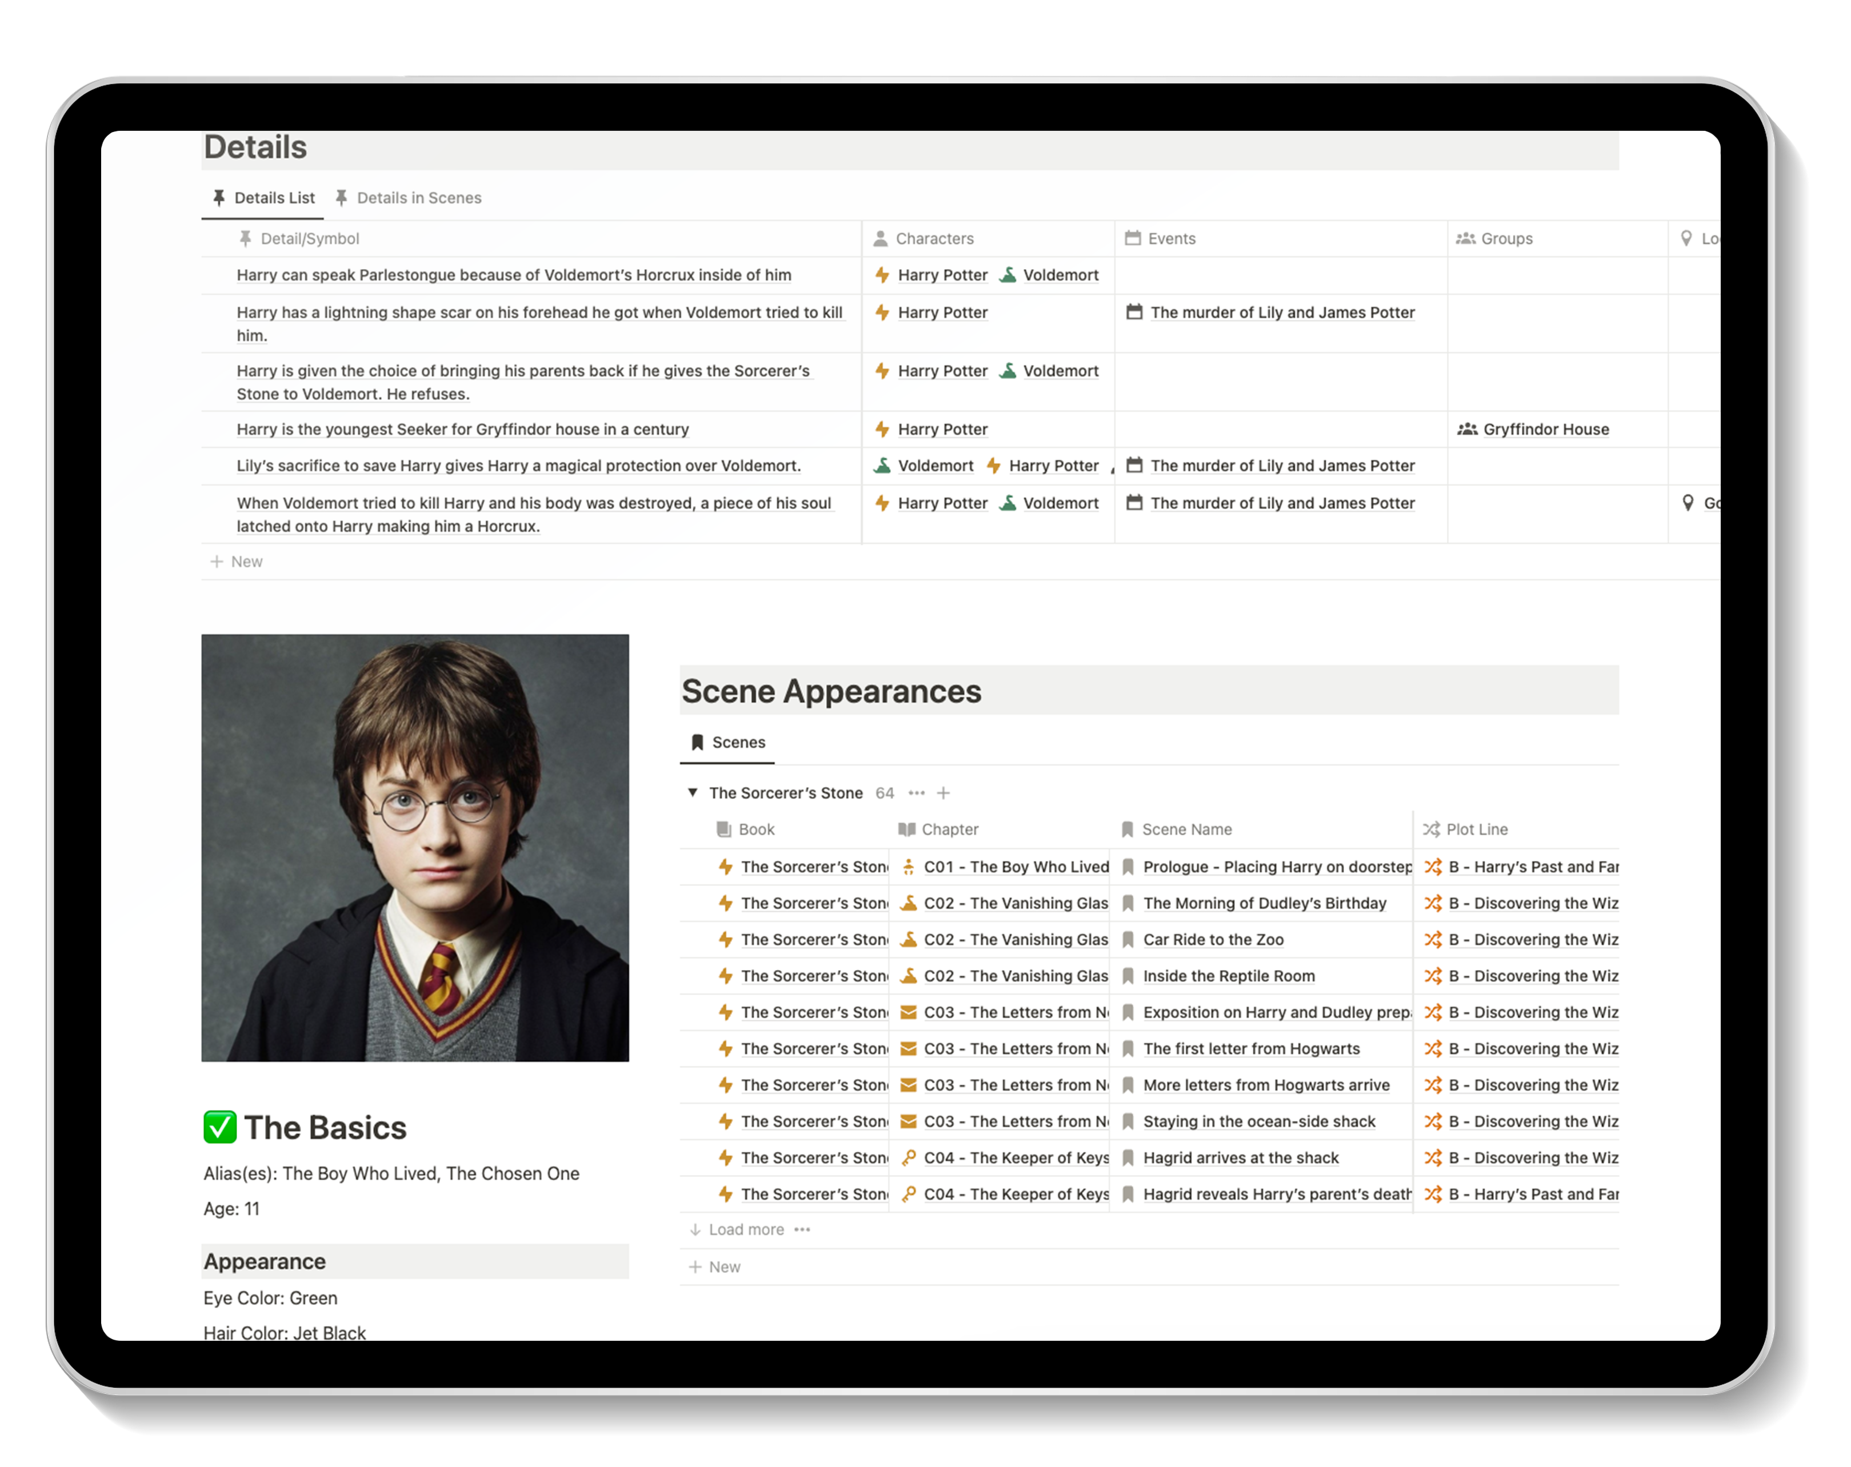Open B - Harry's Past plot line in the Prologue row
Viewport: 1851px width, 1467px height.
pyautogui.click(x=1533, y=867)
